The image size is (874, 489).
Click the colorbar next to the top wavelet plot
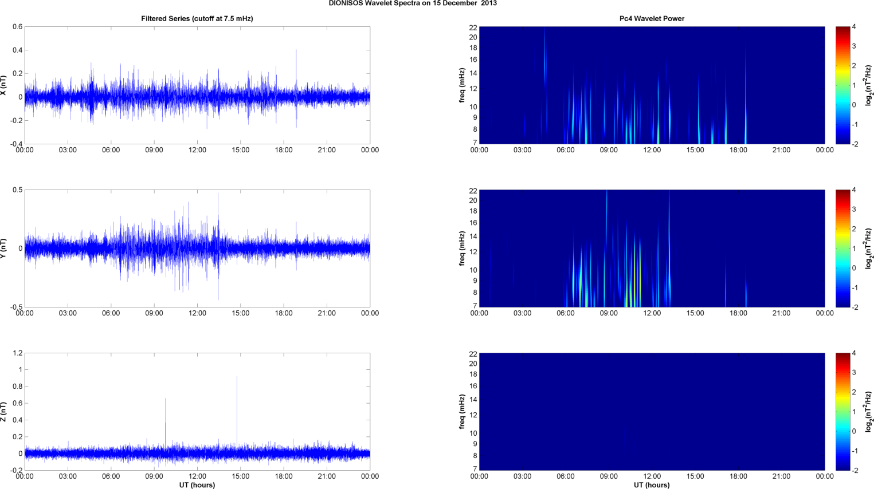click(842, 85)
